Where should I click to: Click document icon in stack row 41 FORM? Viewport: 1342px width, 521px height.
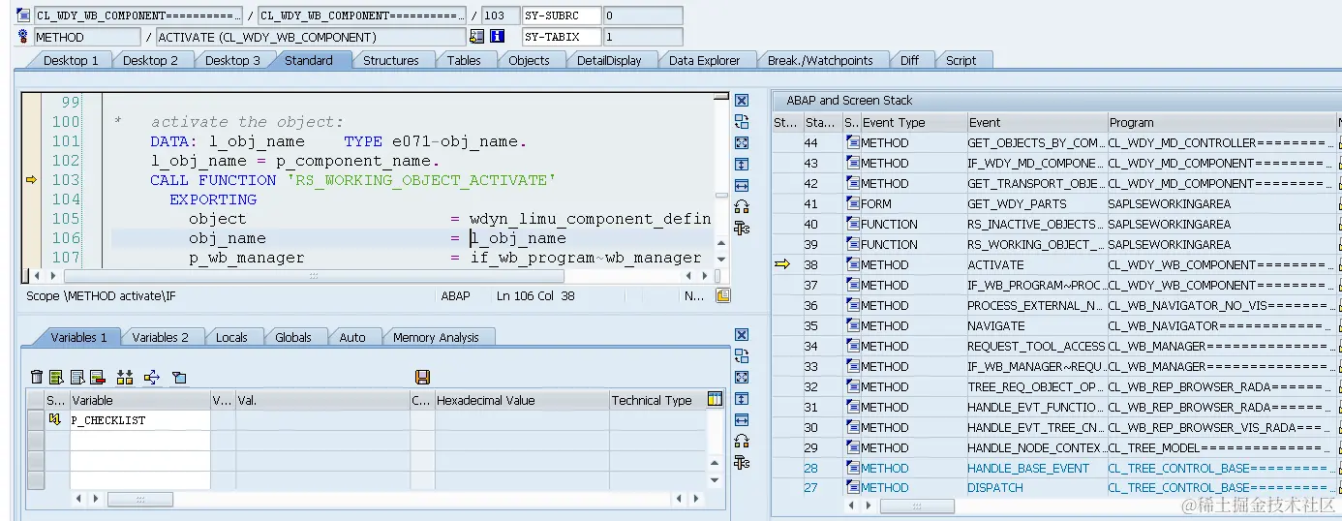pos(853,203)
